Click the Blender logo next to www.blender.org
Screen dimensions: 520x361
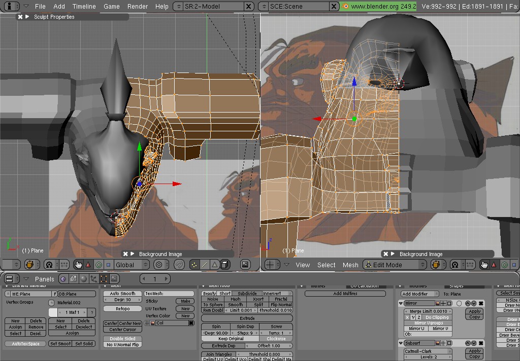[x=345, y=6]
